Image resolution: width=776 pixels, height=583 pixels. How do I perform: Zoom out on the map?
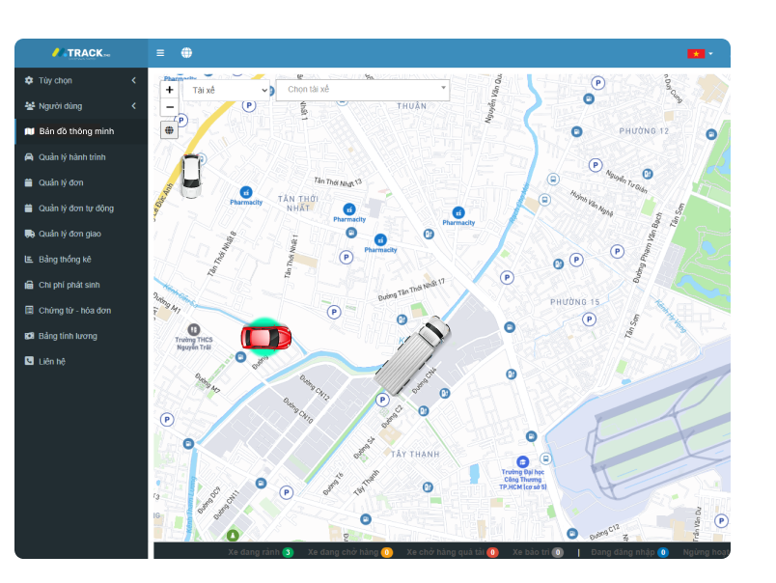click(170, 107)
